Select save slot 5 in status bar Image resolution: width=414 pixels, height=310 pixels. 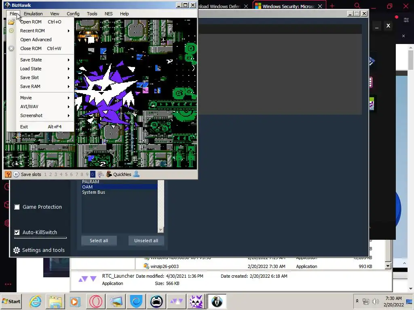(66, 174)
